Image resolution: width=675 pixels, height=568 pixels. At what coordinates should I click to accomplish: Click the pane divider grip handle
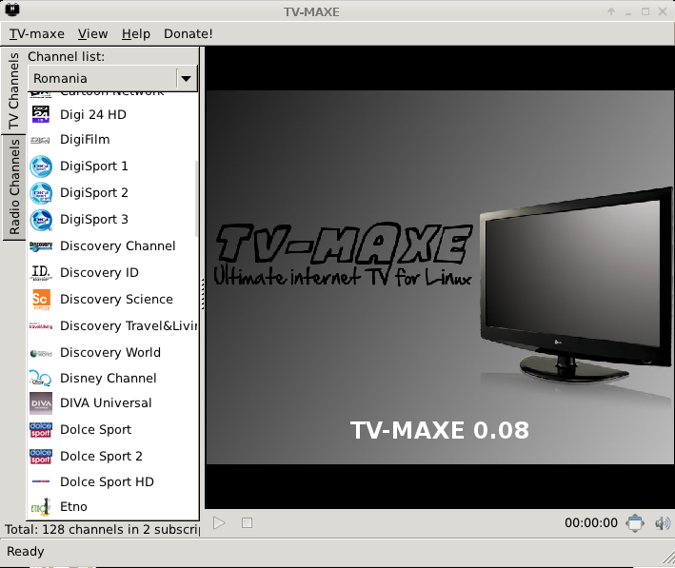(203, 294)
